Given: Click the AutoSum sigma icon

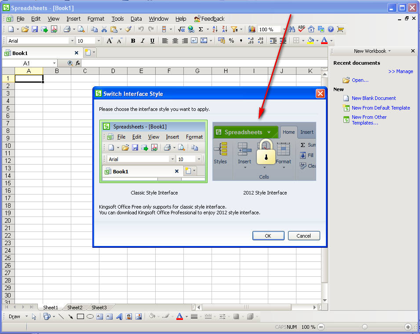Looking at the screenshot, I should coord(201,29).
